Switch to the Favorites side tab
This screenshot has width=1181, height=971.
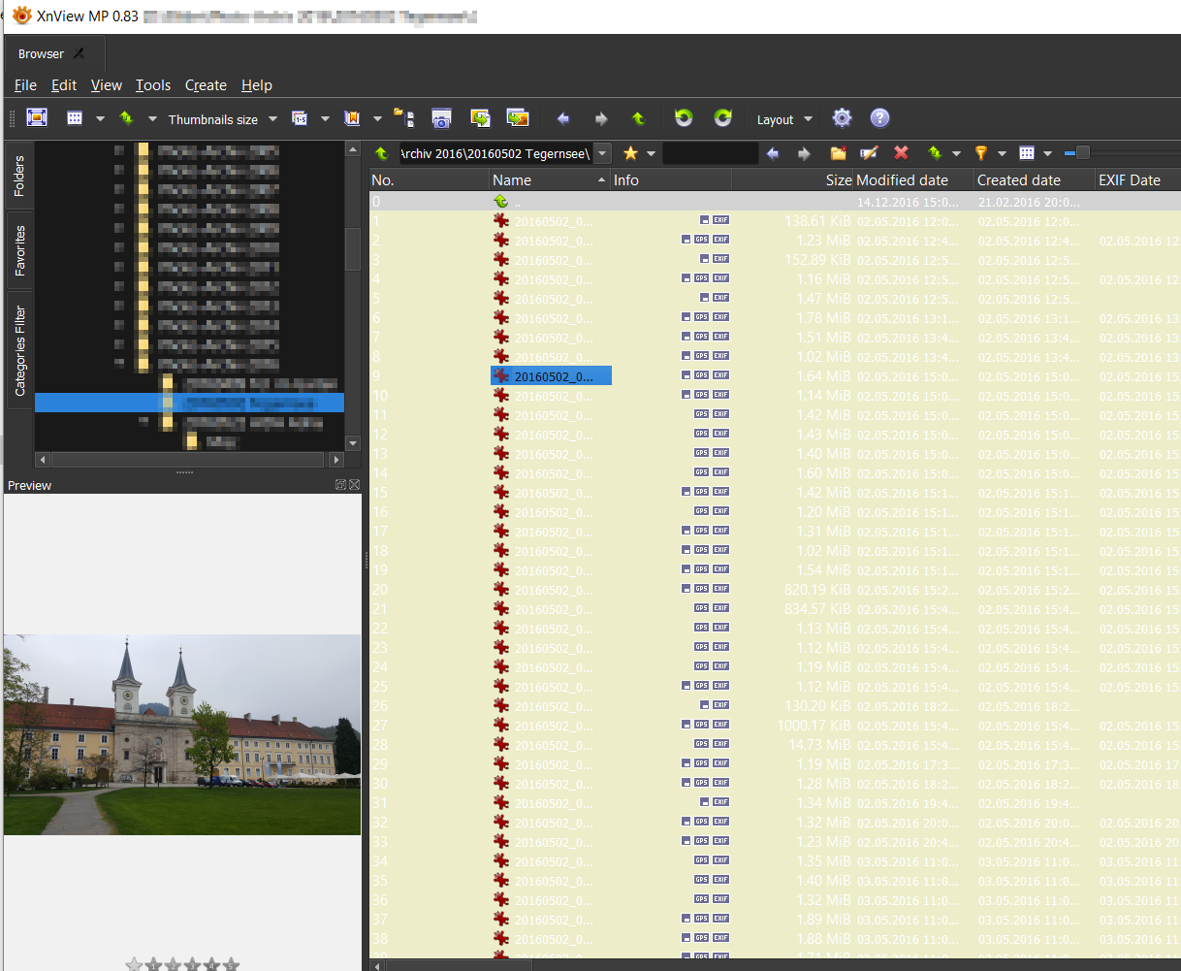[19, 250]
